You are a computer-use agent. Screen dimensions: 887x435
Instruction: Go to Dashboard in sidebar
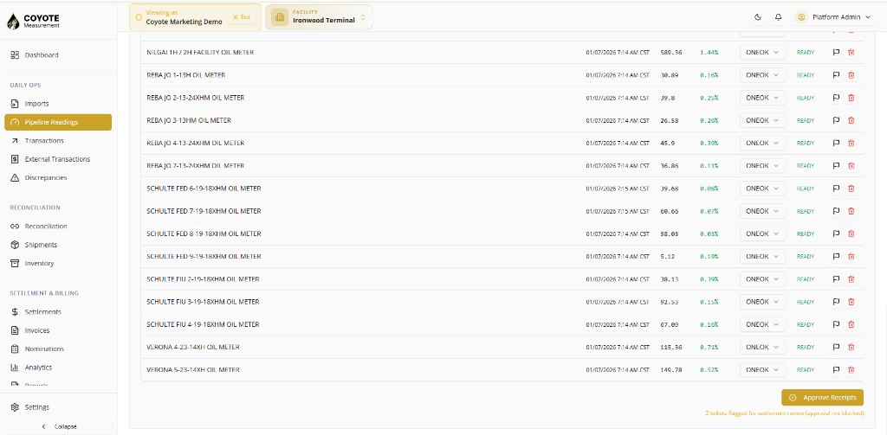pyautogui.click(x=58, y=54)
